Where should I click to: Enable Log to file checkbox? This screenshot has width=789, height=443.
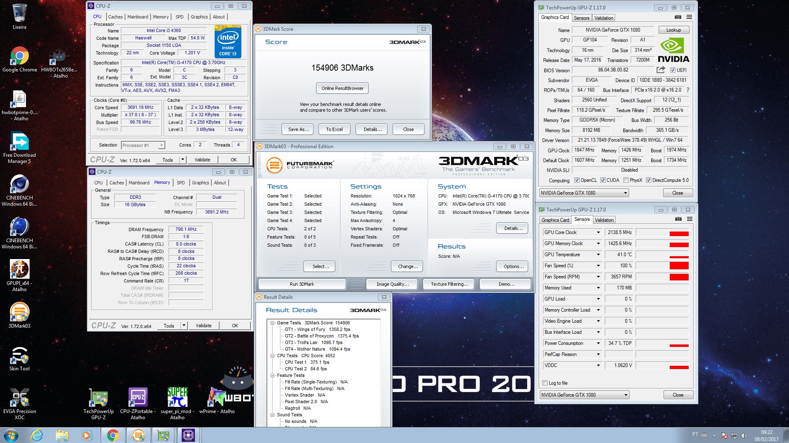(545, 383)
